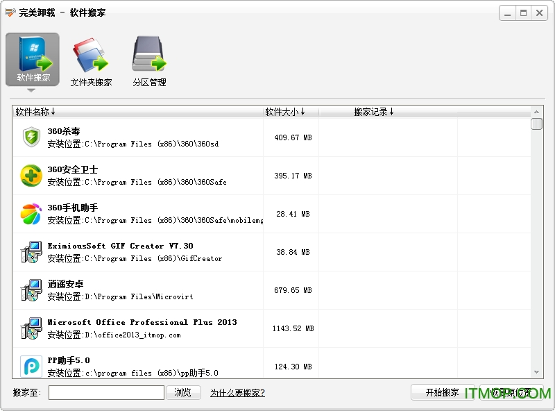This screenshot has width=555, height=411.
Task: Sort list by 搬家记录 column header
Action: pos(373,112)
